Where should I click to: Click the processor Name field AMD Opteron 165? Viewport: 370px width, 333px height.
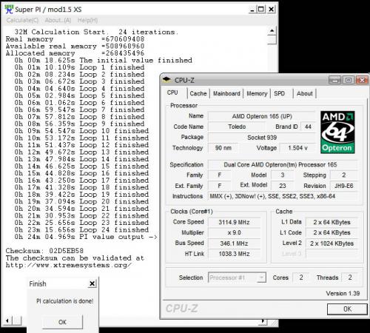(x=262, y=116)
